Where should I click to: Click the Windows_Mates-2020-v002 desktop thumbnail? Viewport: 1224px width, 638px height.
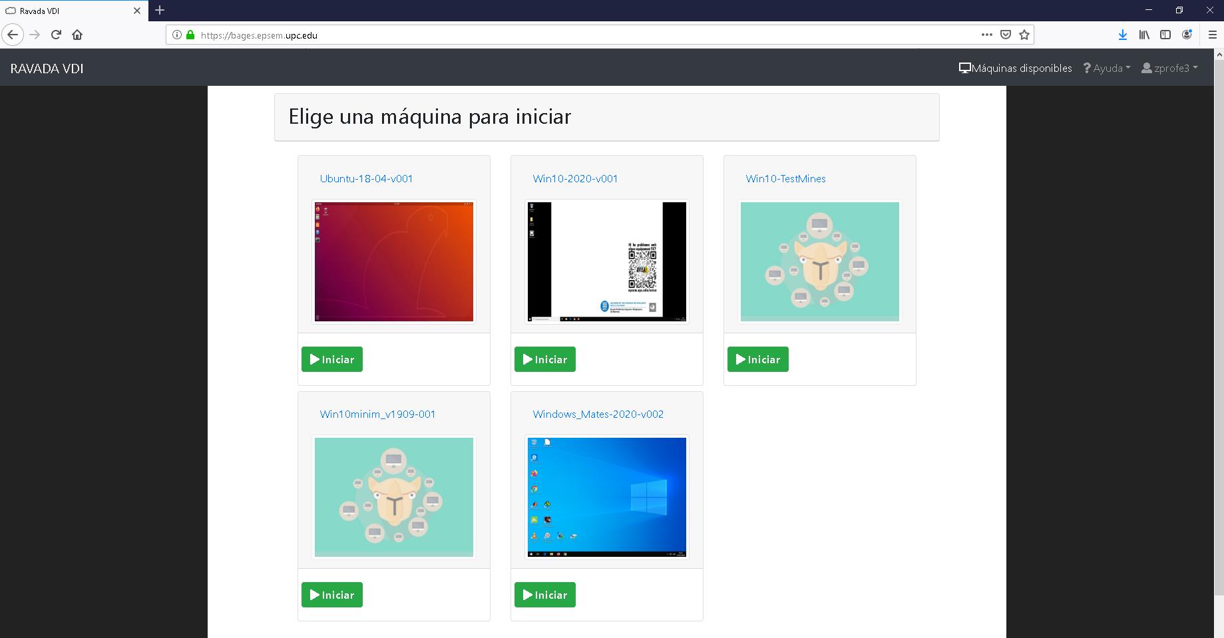point(606,497)
